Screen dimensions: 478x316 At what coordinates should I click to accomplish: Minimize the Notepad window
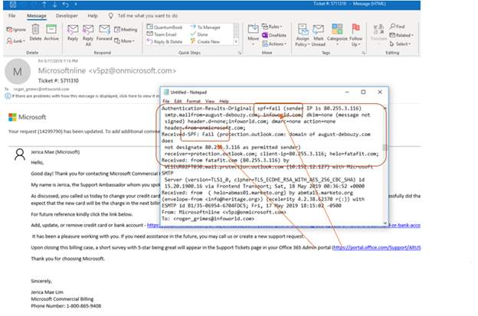(x=347, y=92)
